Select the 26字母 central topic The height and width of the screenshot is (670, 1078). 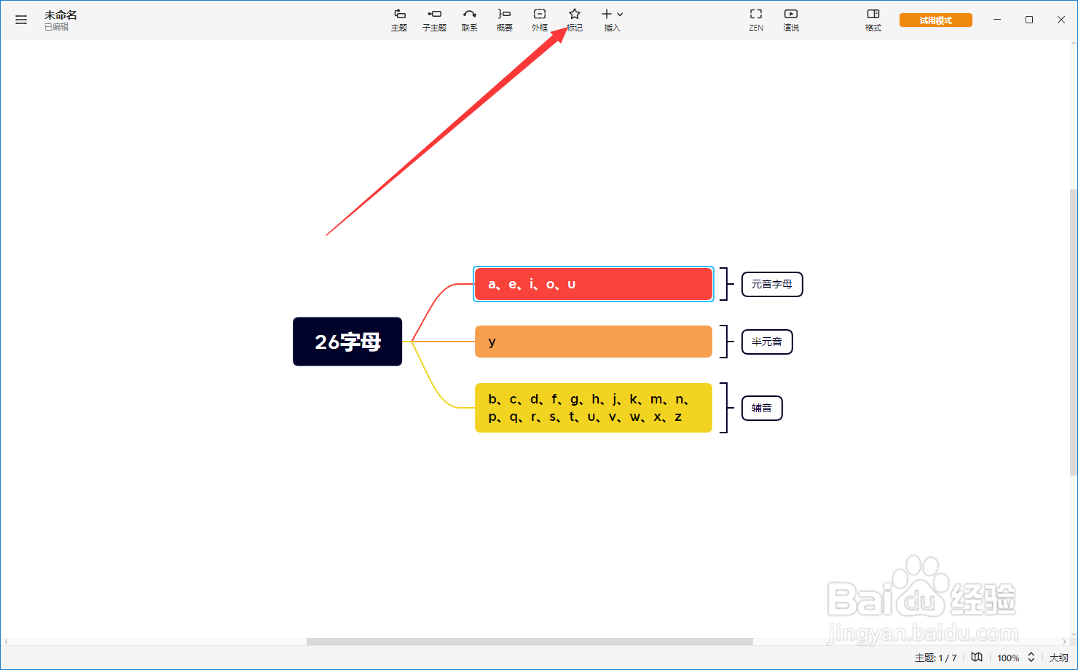tap(347, 342)
